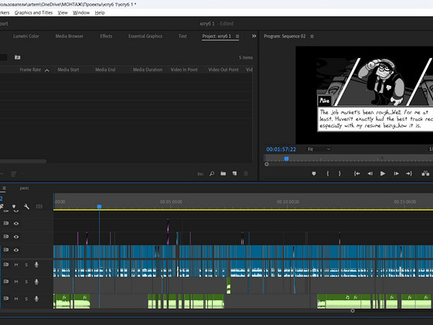Click Mark In in Program monitor

point(328,173)
